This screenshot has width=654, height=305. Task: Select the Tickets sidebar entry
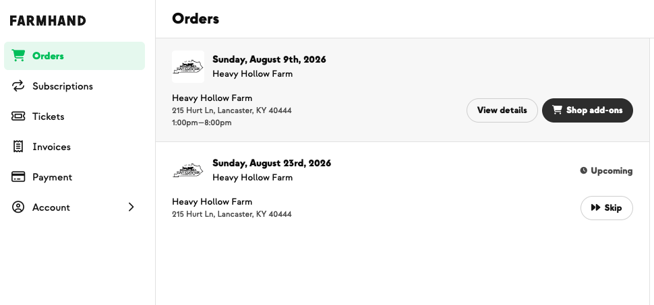click(x=75, y=116)
